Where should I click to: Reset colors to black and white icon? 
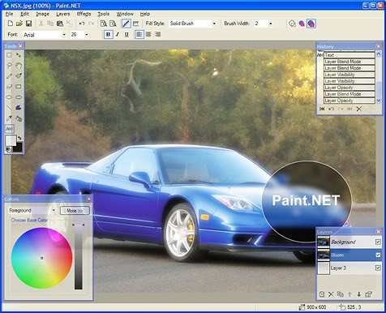[x=8, y=149]
